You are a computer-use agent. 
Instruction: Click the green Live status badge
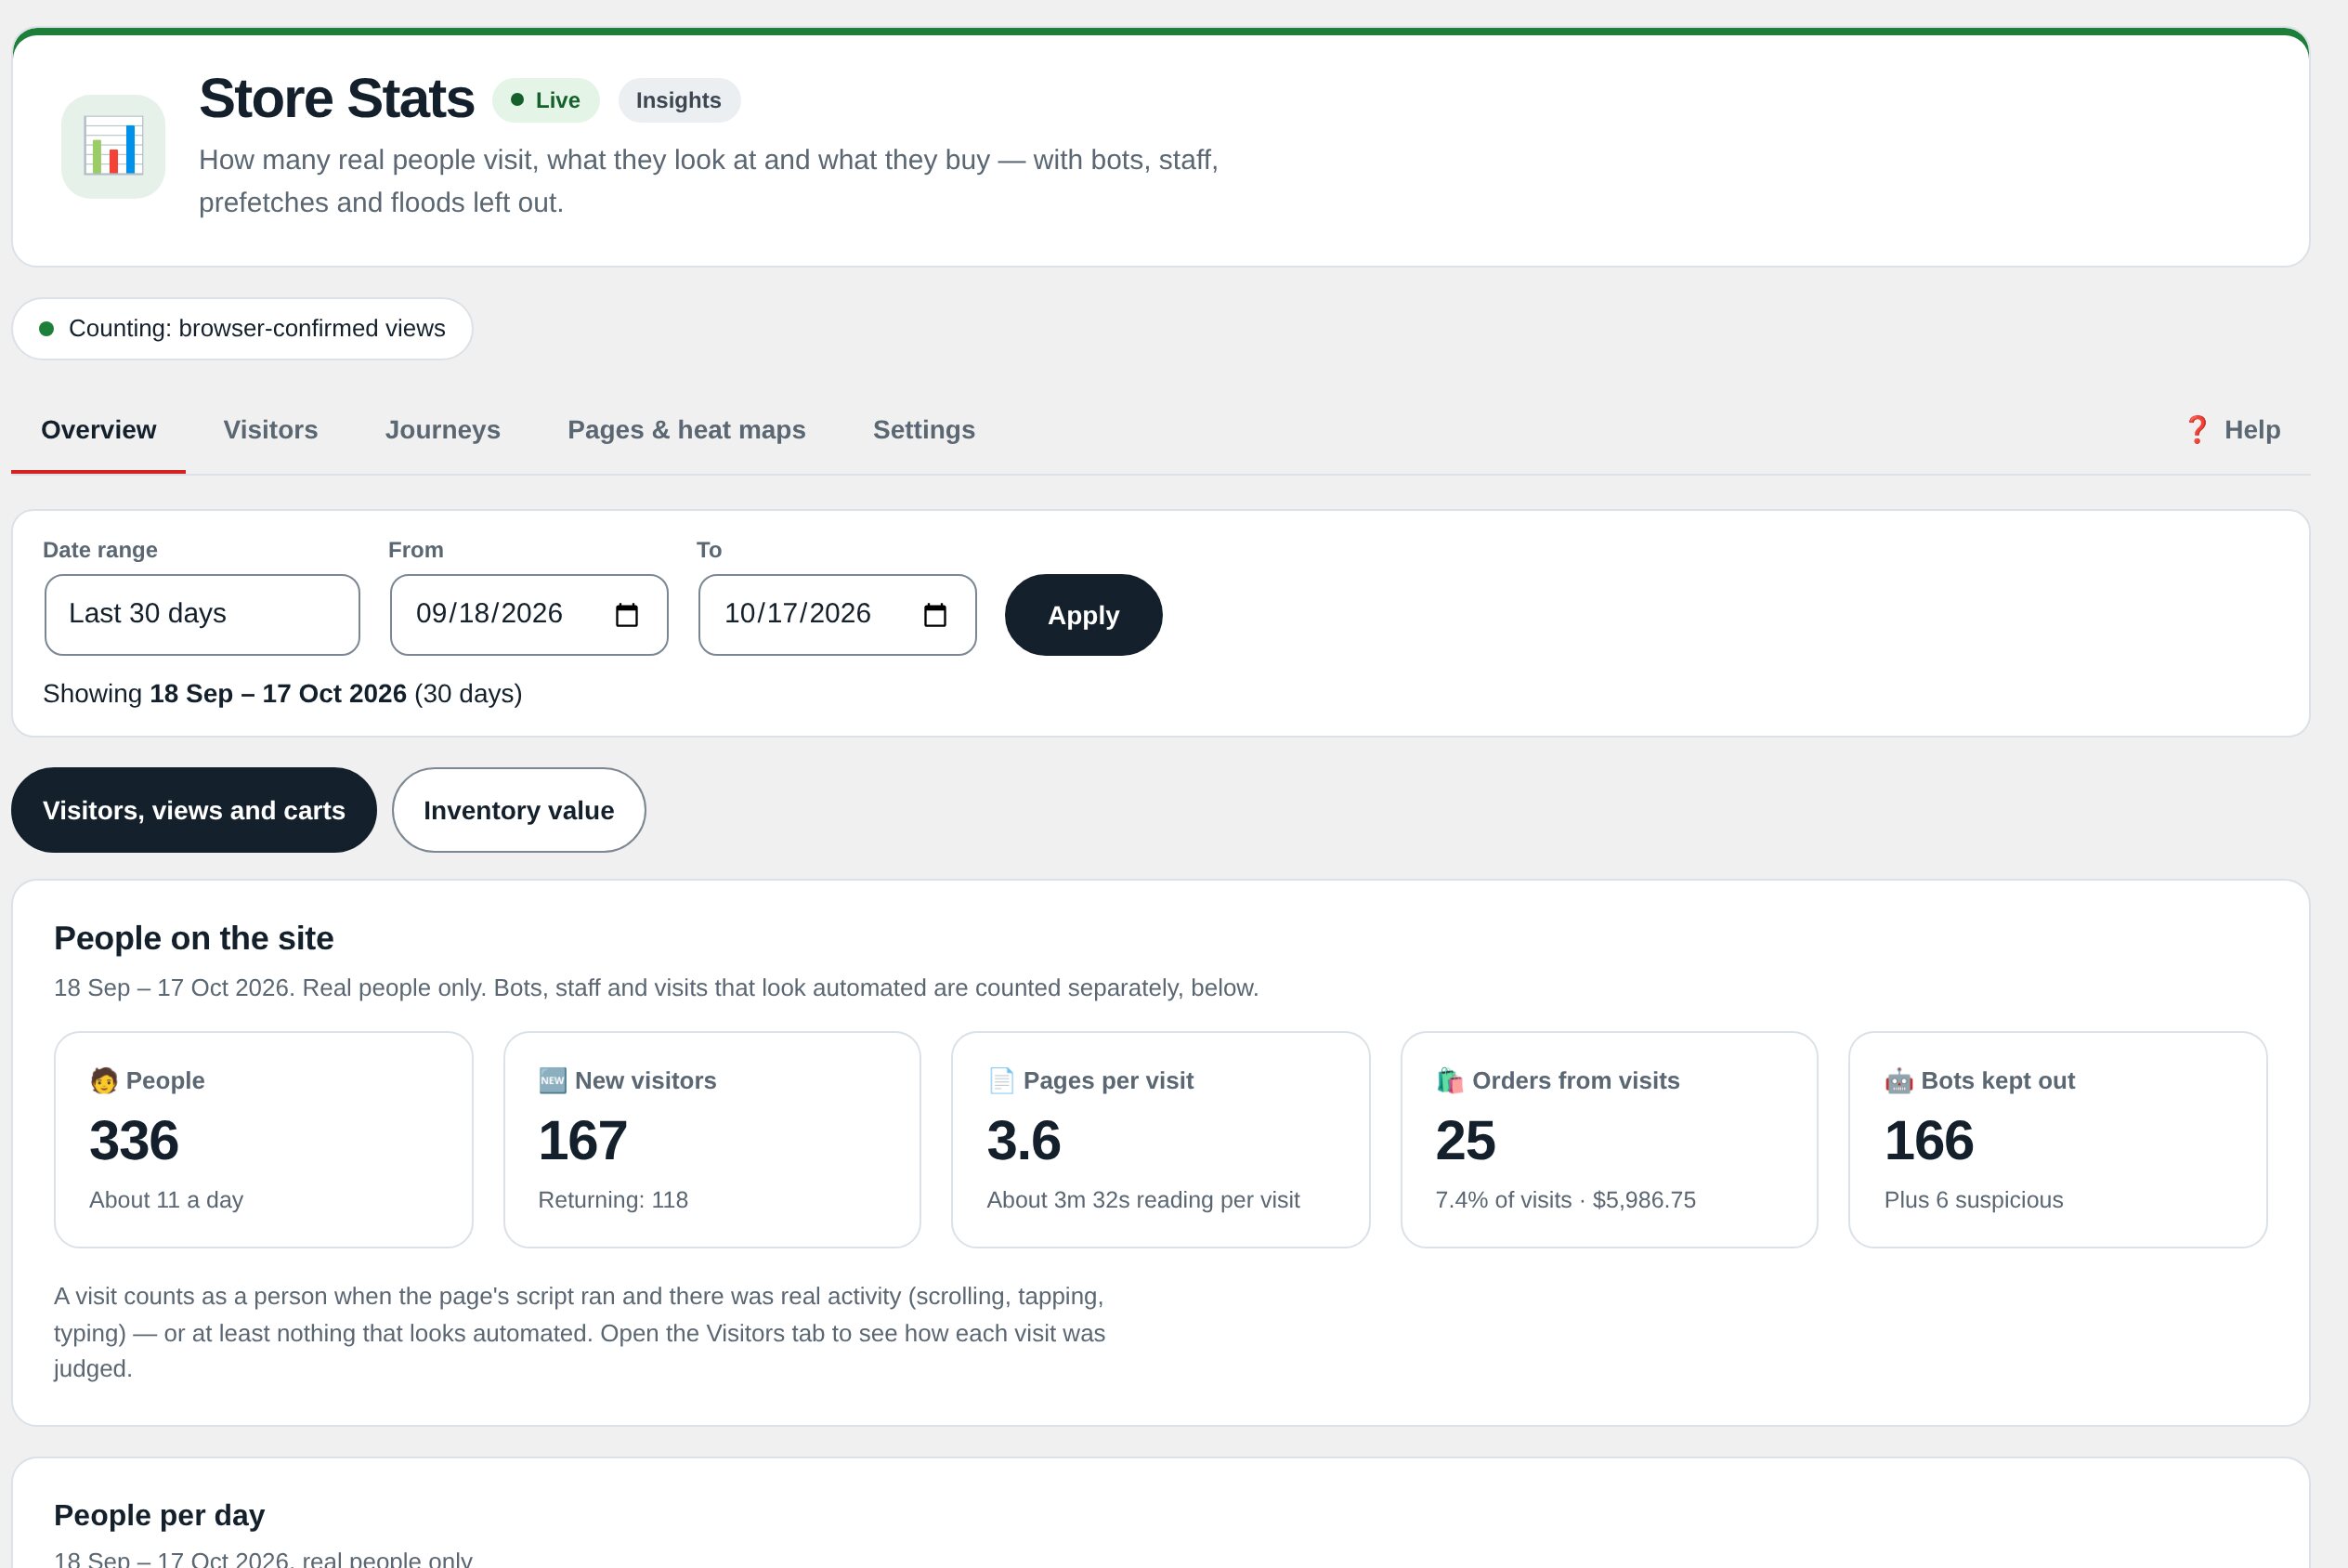[546, 100]
